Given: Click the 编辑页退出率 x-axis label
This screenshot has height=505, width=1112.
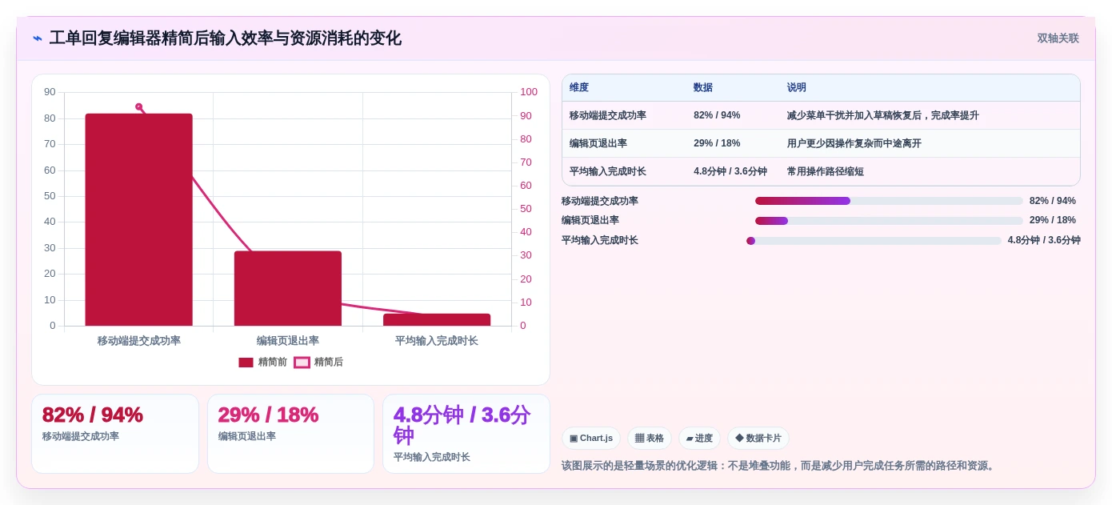Looking at the screenshot, I should 288,341.
